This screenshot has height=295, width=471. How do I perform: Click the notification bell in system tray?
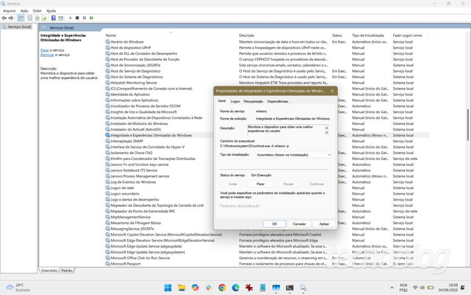pos(463,288)
